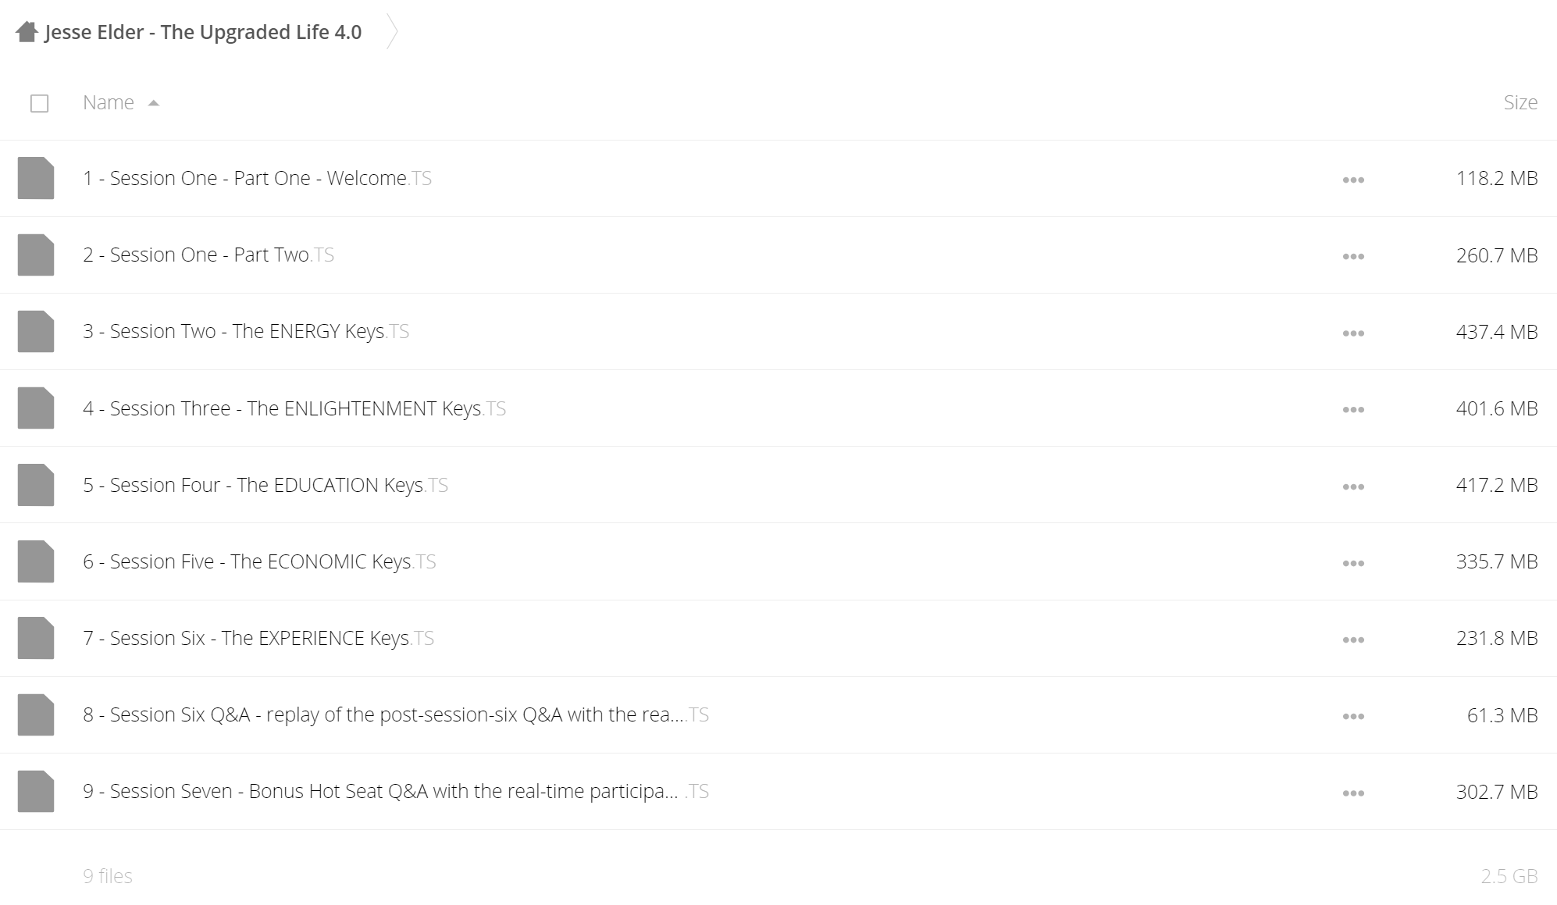Click breadcrumb chevron after folder title
Viewport: 1557px width, 905px height.
coord(393,32)
